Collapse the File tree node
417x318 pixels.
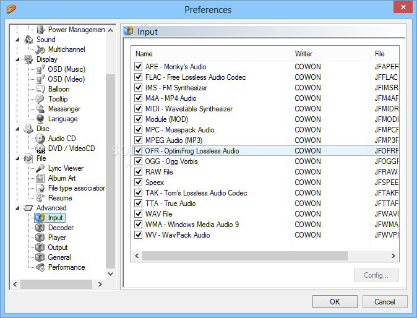click(x=17, y=159)
